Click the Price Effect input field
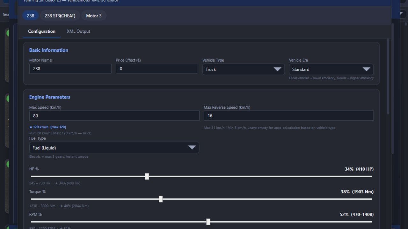Image resolution: width=408 pixels, height=229 pixels. (157, 69)
